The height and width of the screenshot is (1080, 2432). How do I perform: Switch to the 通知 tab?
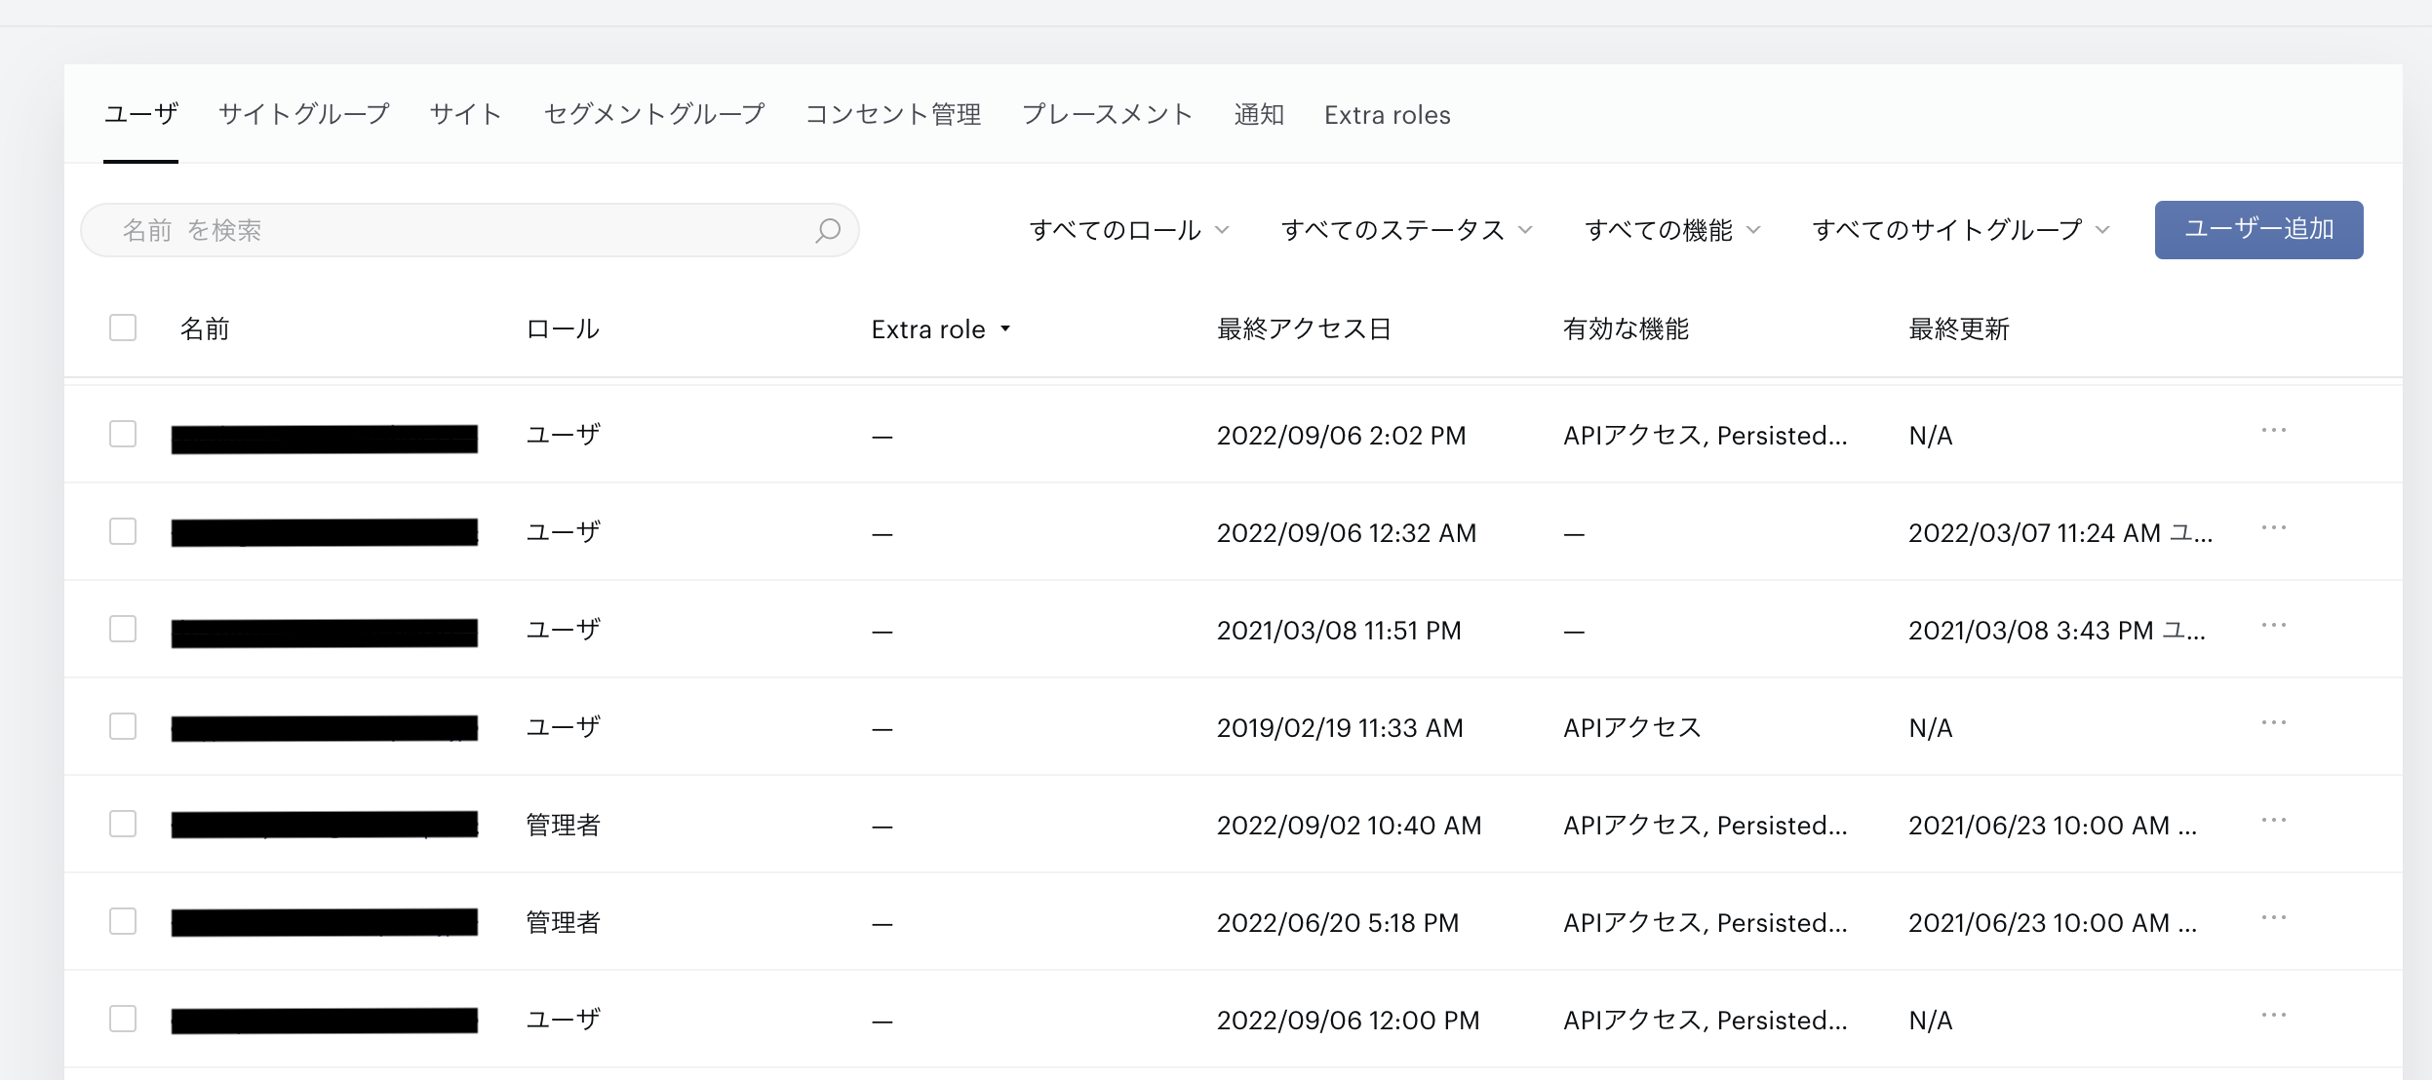(1259, 114)
